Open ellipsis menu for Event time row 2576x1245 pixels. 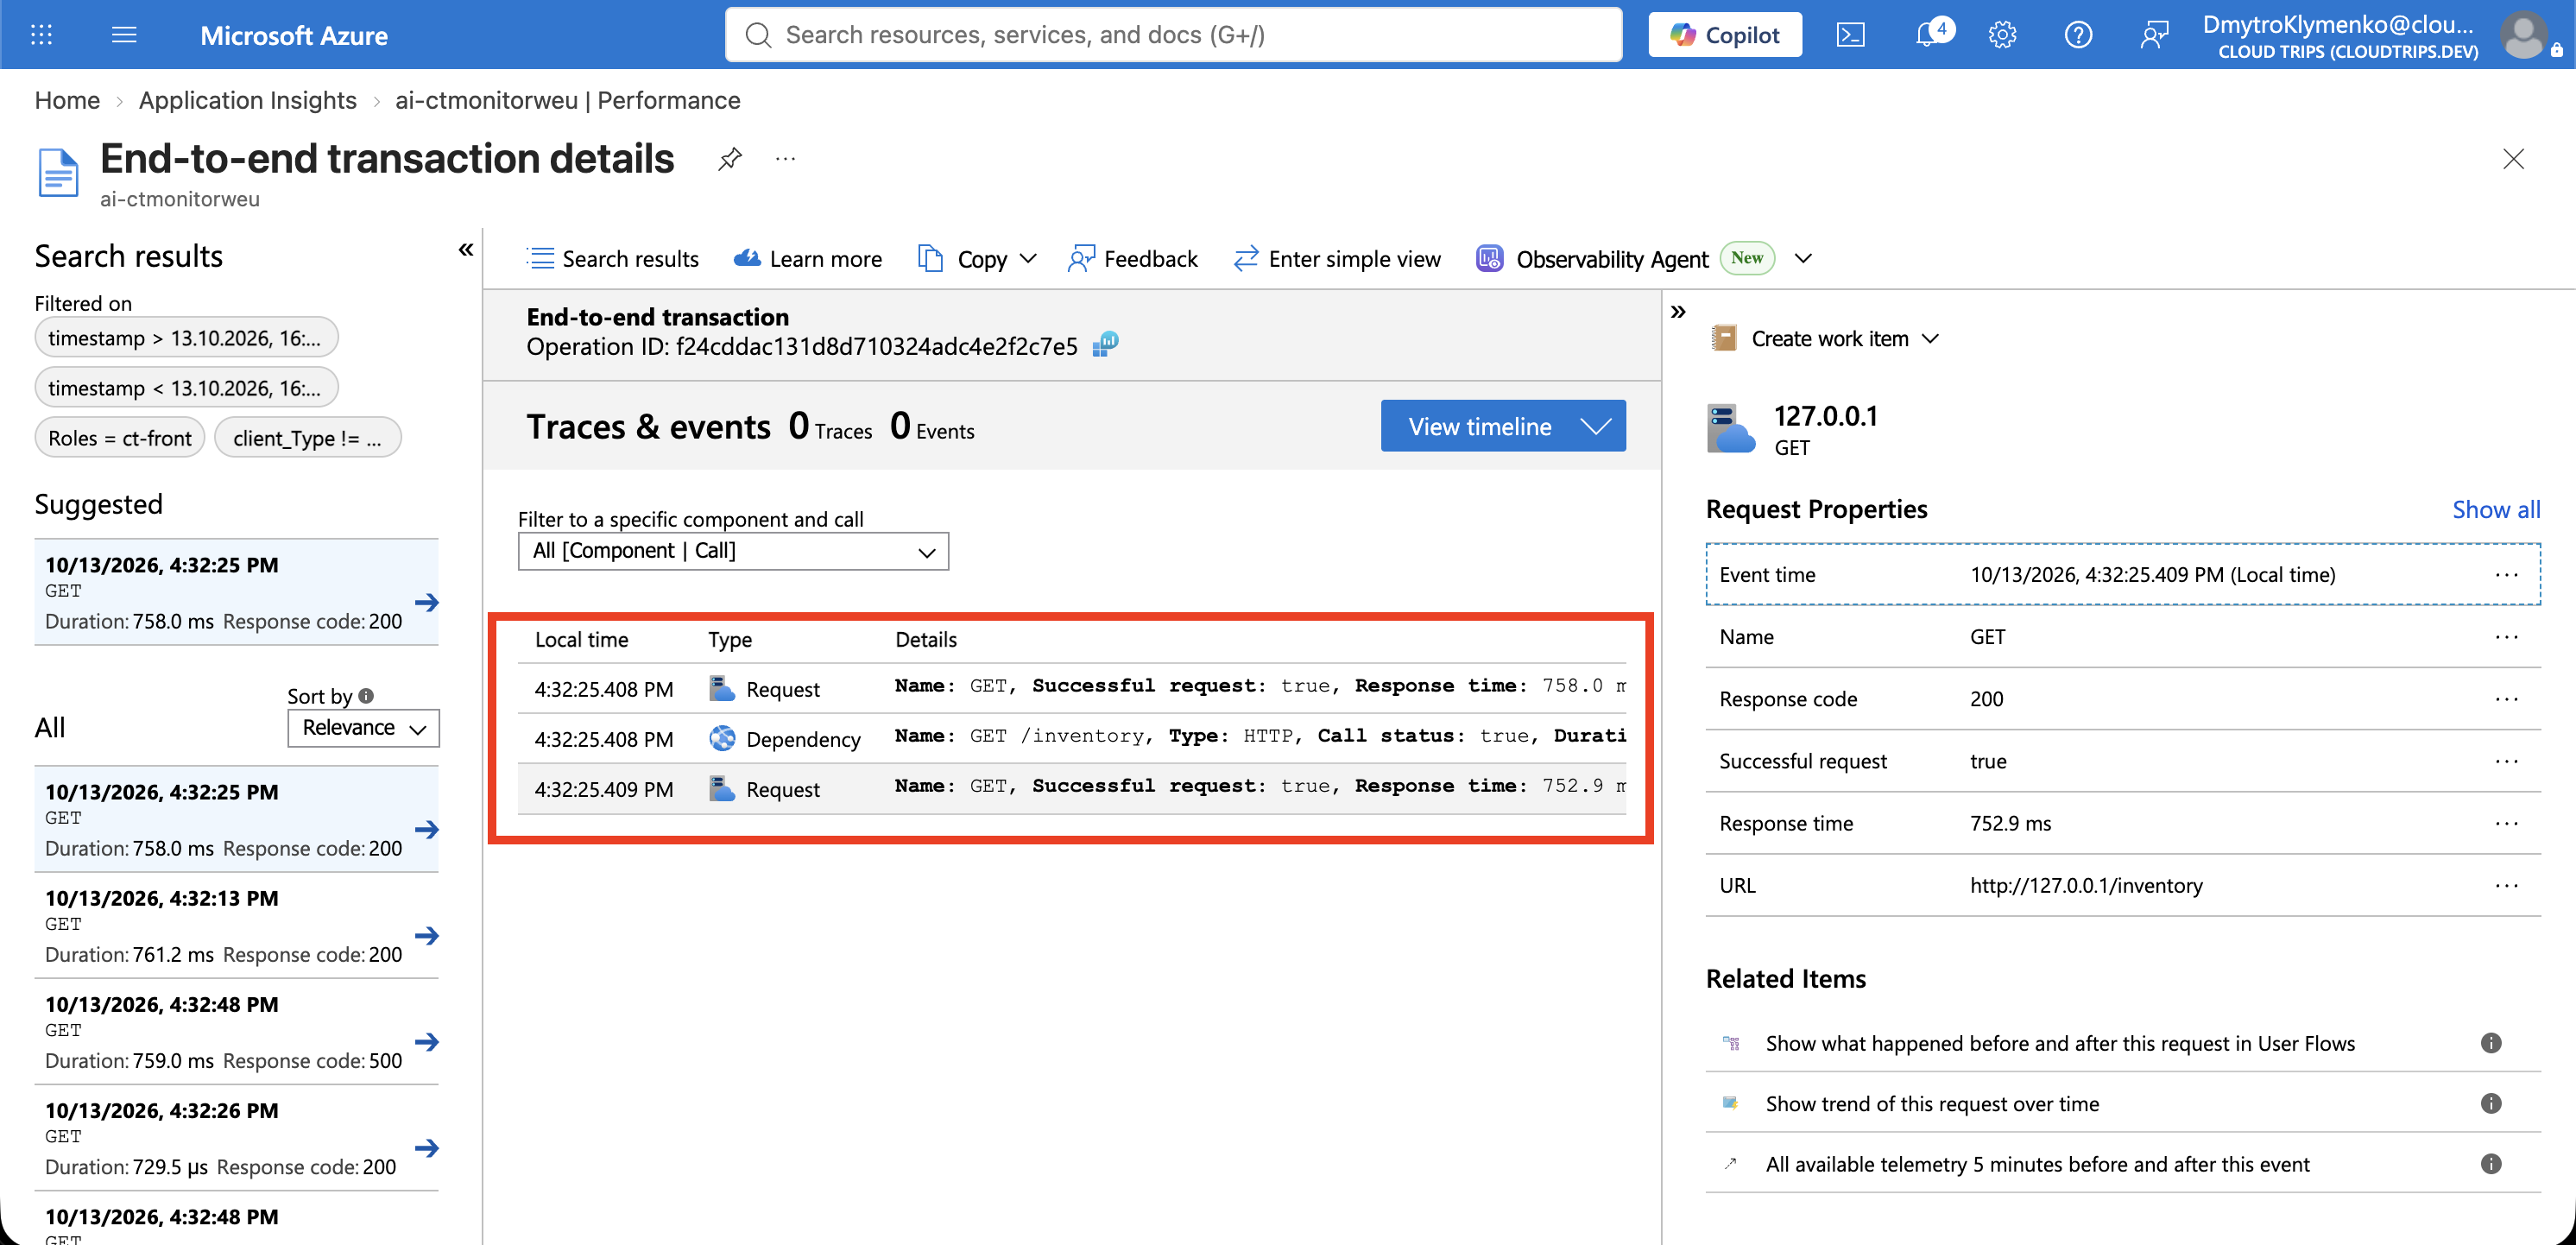click(2505, 574)
